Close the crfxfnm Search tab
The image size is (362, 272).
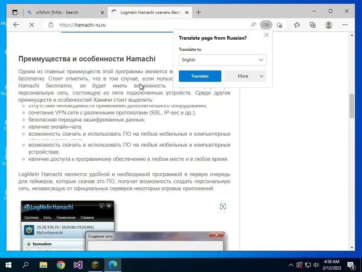pos(102,12)
